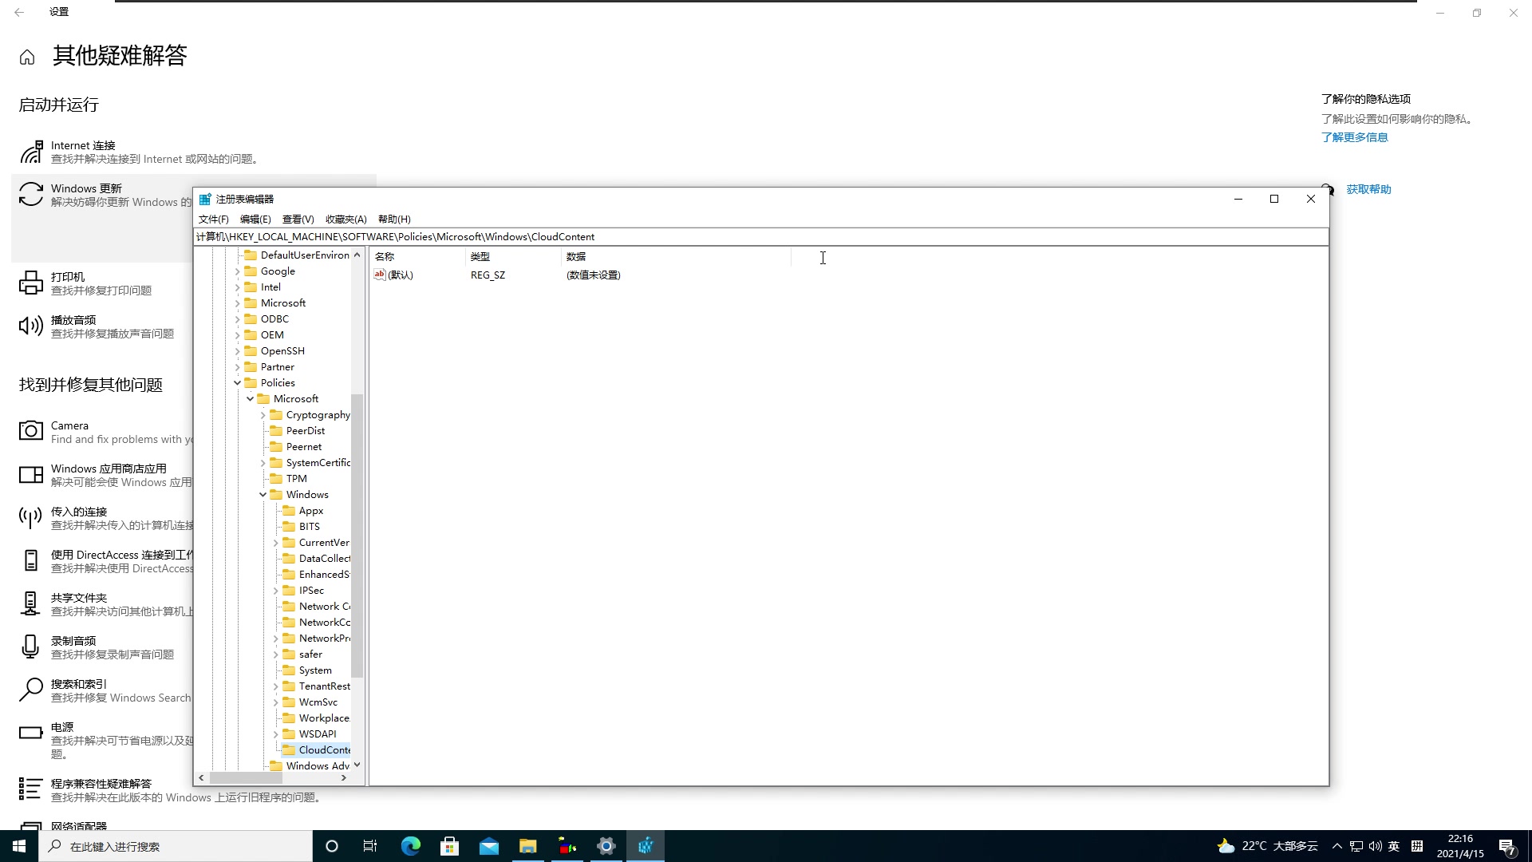
Task: Select the (默认) REG_SZ value
Action: point(401,275)
